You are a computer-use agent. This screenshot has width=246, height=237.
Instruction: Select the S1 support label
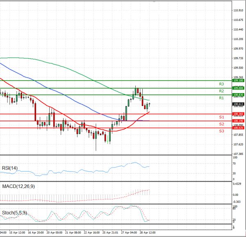[x=221, y=117]
